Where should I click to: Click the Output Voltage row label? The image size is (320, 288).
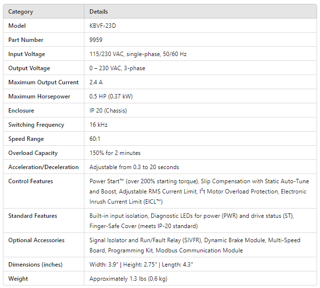pos(29,68)
